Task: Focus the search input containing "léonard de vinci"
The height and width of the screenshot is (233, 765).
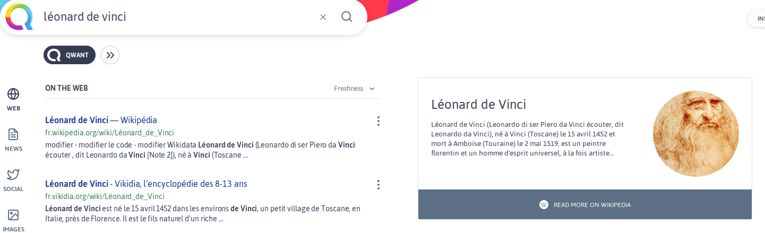Action: click(175, 17)
